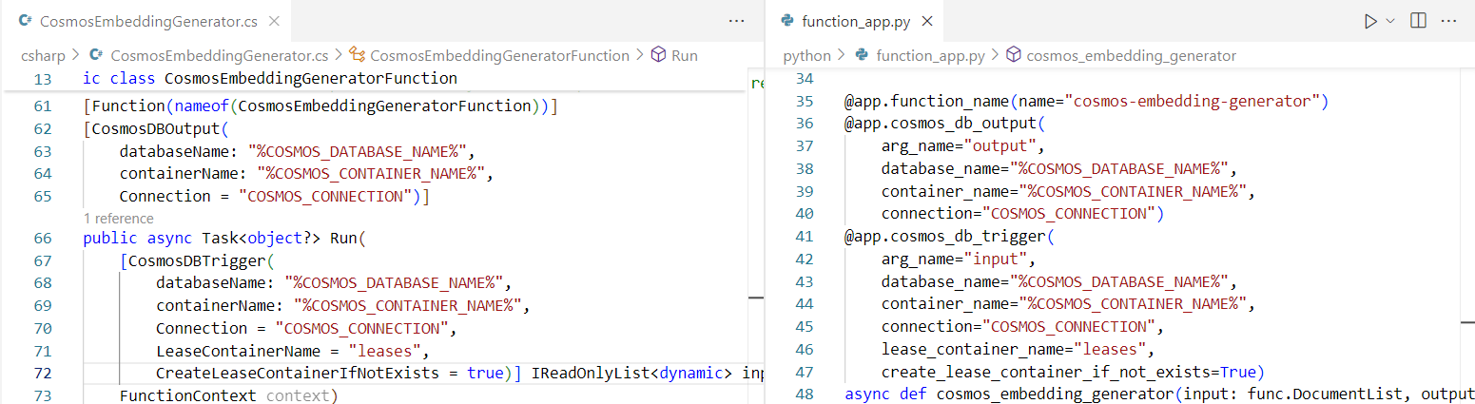This screenshot has width=1475, height=404.
Task: Open the left editor More Actions ellipsis
Action: [x=736, y=20]
